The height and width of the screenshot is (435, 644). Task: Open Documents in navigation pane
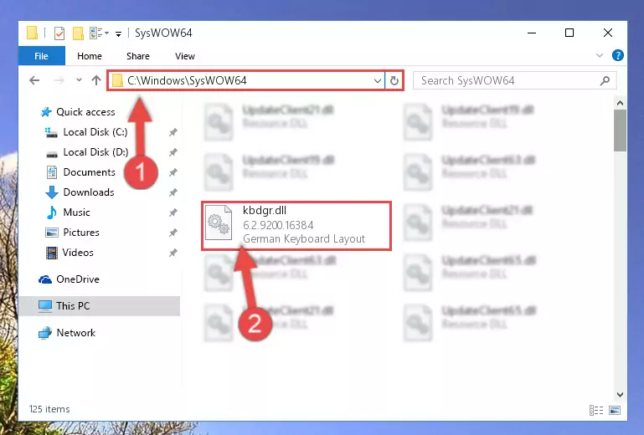tap(89, 172)
